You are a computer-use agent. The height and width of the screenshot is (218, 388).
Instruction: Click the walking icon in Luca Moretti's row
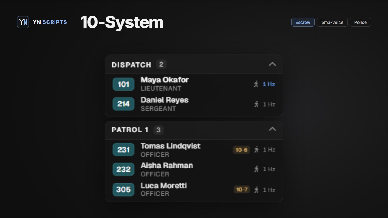pyautogui.click(x=256, y=190)
